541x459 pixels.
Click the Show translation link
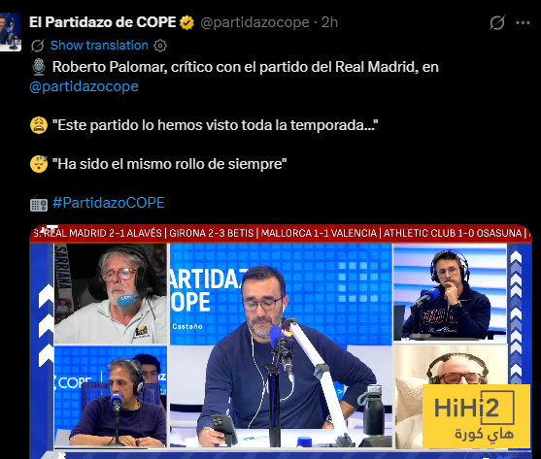pos(99,46)
